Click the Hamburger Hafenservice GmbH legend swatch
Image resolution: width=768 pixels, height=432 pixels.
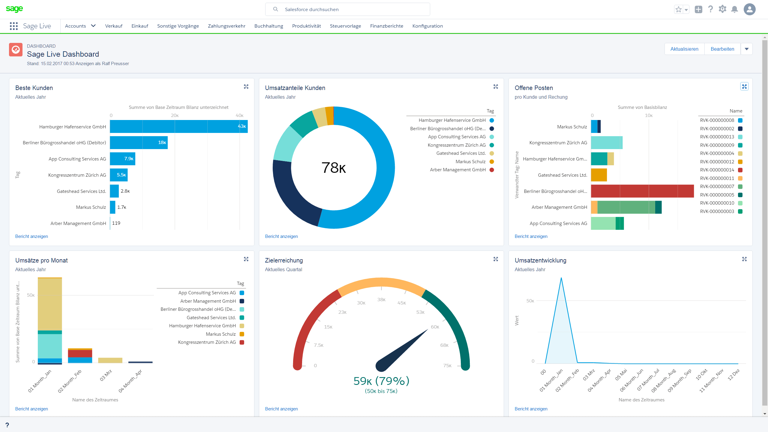(x=492, y=120)
